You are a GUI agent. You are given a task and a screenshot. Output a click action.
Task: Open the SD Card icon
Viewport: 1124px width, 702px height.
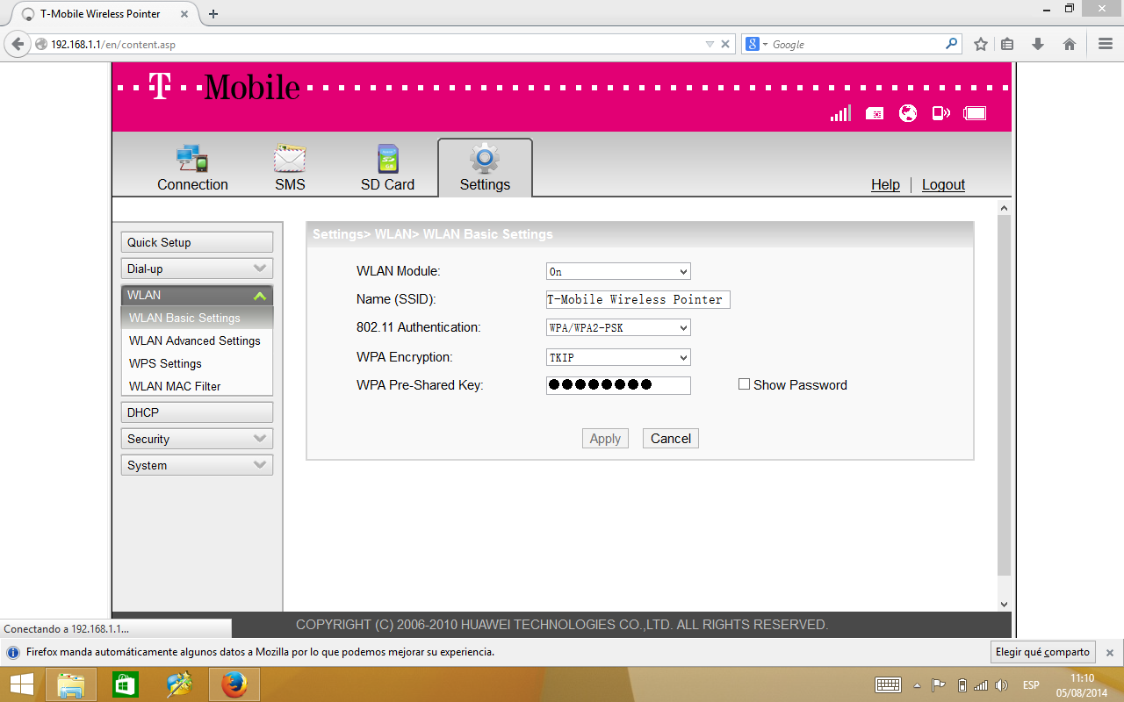(x=387, y=159)
